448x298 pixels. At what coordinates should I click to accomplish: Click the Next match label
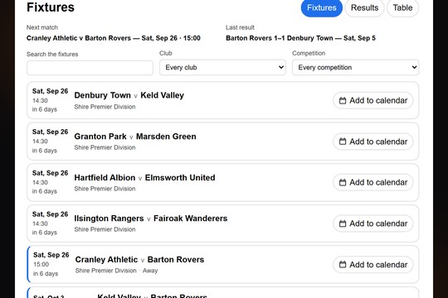(42, 27)
